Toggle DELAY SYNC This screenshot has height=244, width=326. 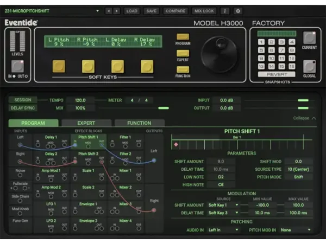(23, 108)
